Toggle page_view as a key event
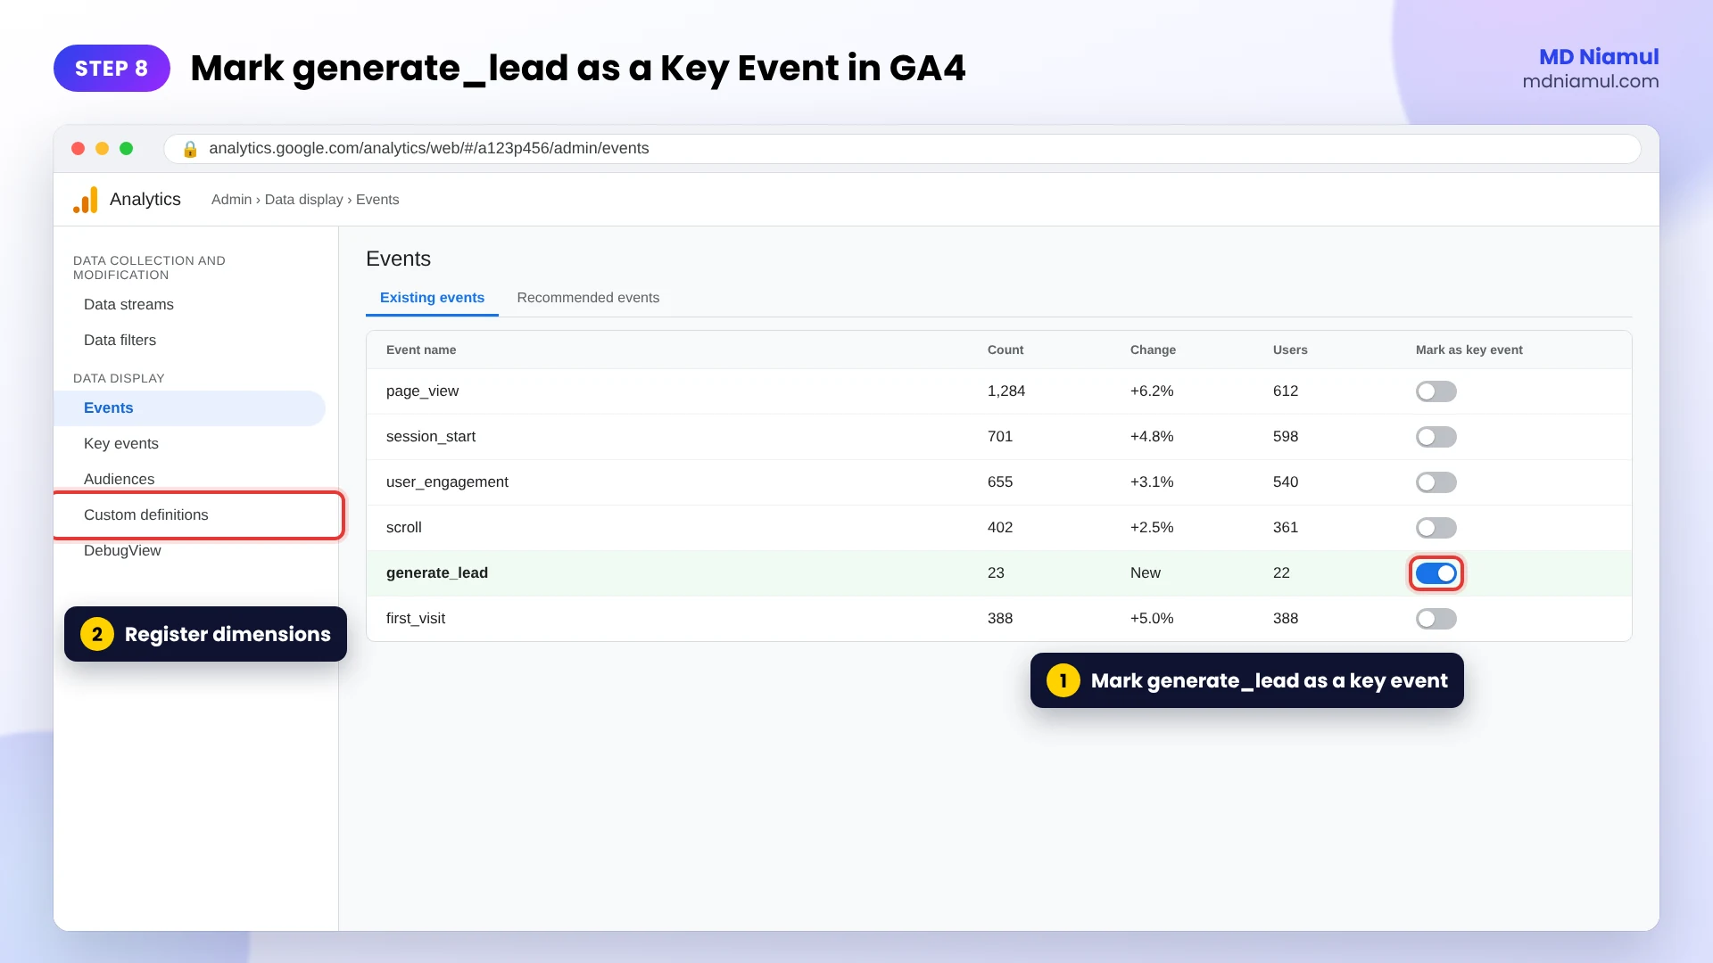Image resolution: width=1713 pixels, height=963 pixels. pos(1436,391)
